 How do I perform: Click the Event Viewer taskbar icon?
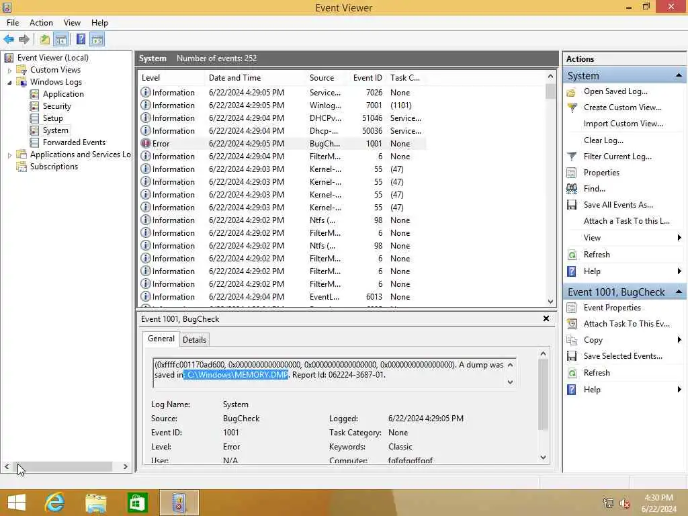pyautogui.click(x=179, y=503)
